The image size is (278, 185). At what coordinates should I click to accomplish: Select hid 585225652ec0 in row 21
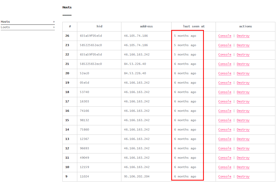pos(91,64)
